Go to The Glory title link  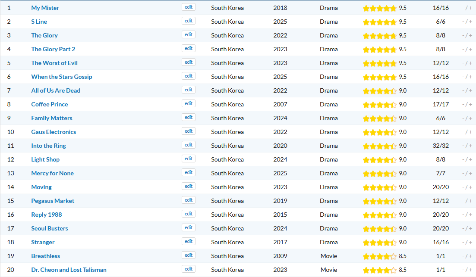coord(44,35)
